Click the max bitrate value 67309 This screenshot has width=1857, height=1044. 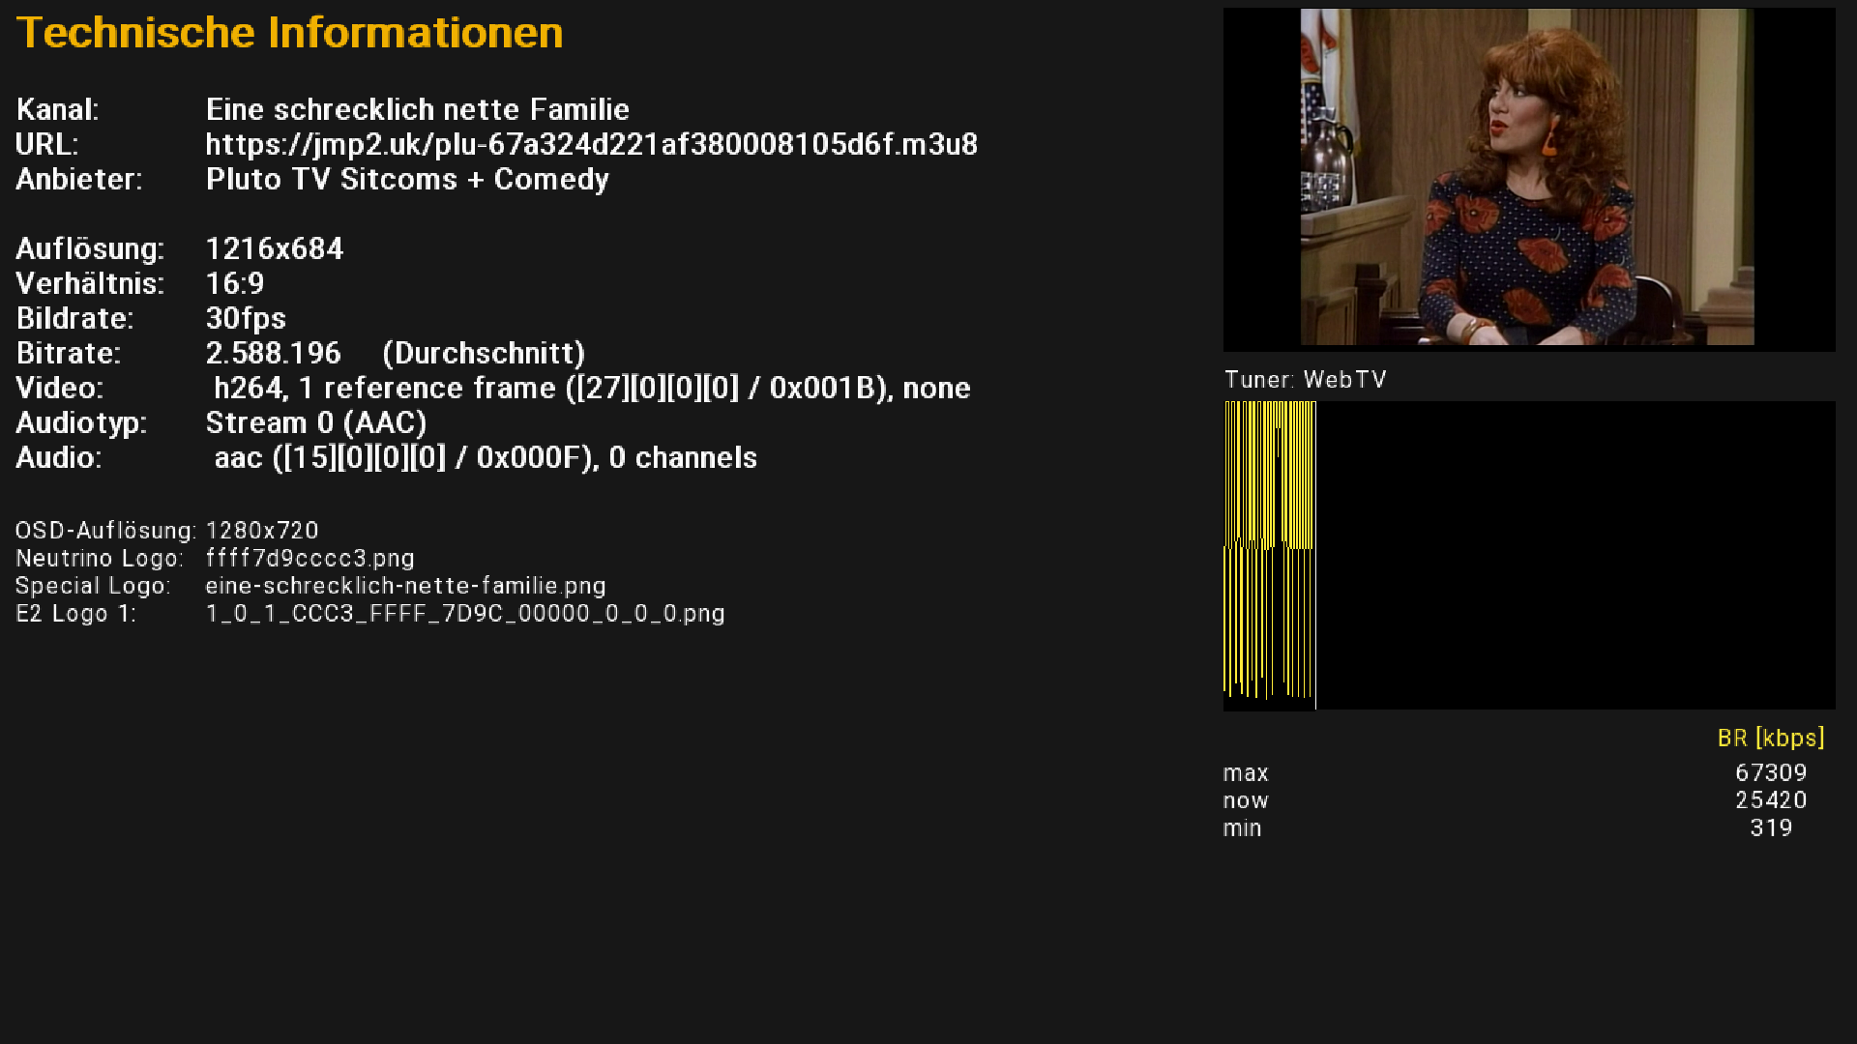coord(1770,773)
